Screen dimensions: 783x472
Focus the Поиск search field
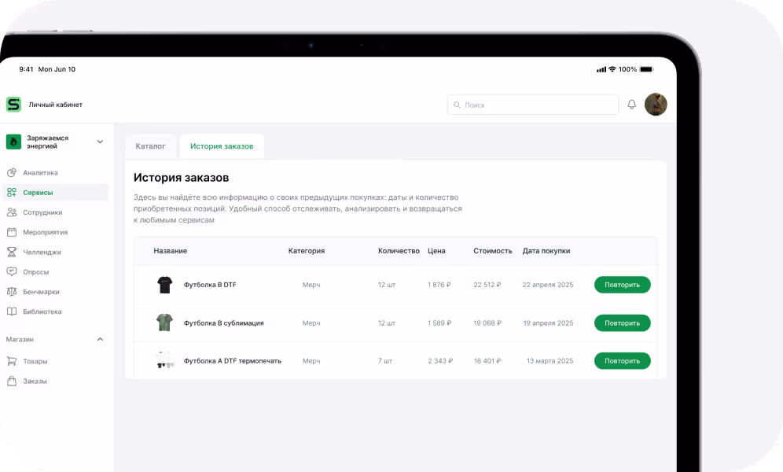coord(533,105)
